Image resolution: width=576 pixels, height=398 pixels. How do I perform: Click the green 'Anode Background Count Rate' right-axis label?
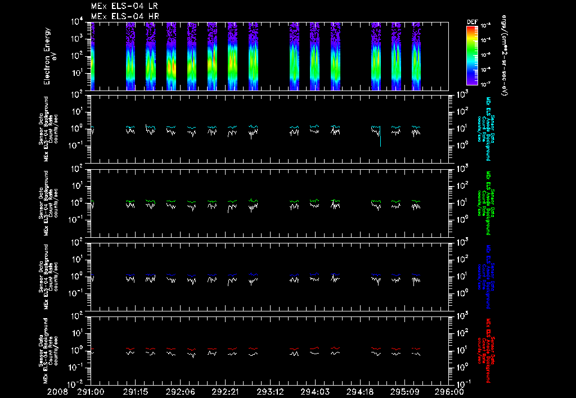(485, 203)
